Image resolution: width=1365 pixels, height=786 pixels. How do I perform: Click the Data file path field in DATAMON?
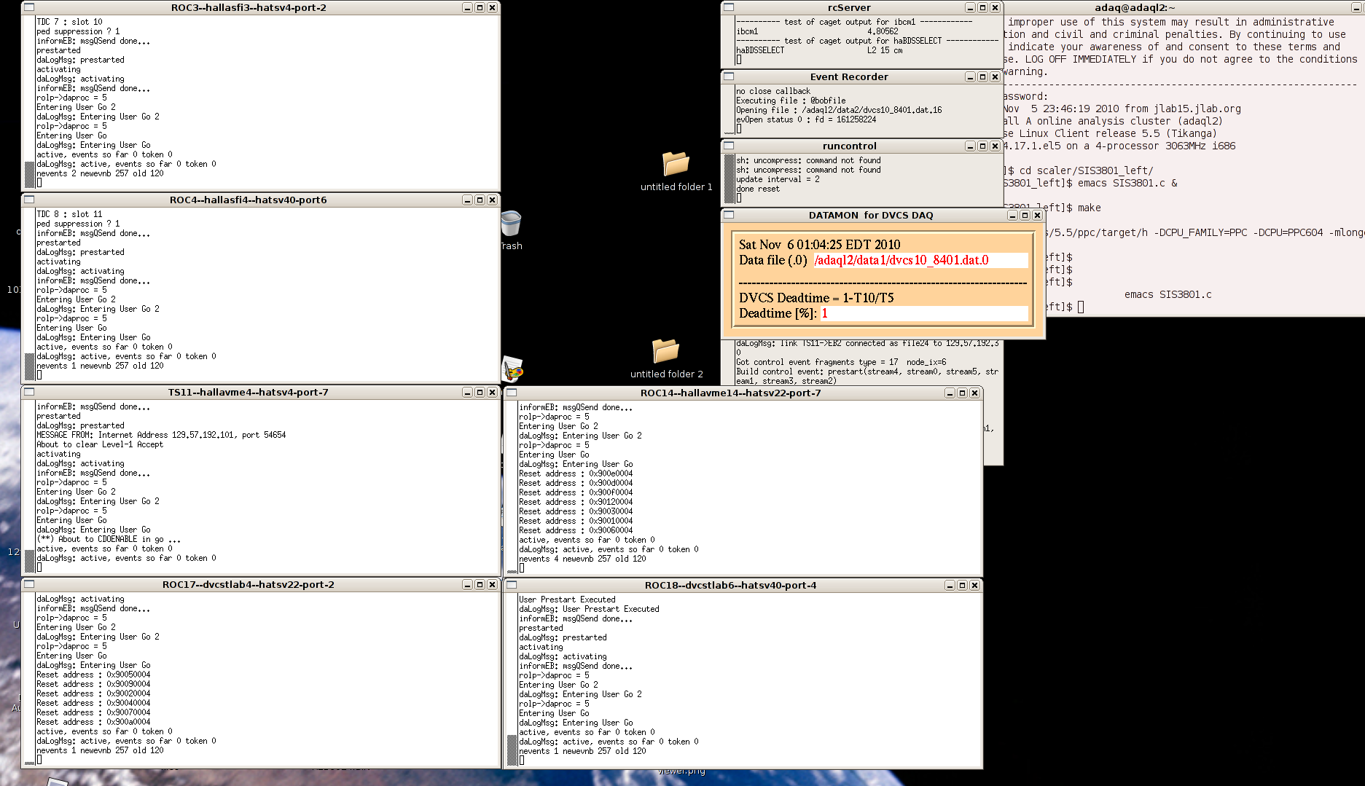920,260
